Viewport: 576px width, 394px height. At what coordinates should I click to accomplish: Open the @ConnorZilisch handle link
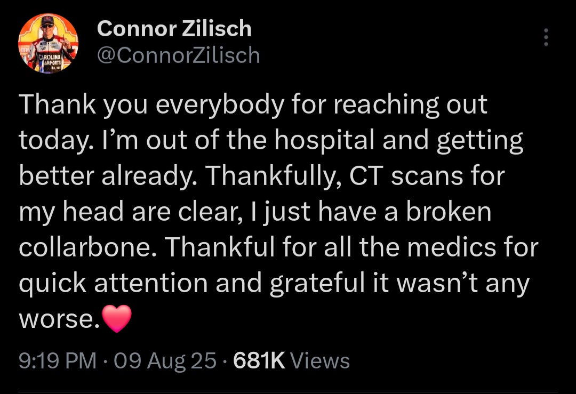tap(178, 55)
